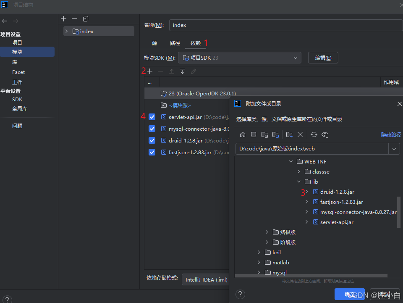Expand the index module tree node
This screenshot has width=403, height=303.
(67, 31)
